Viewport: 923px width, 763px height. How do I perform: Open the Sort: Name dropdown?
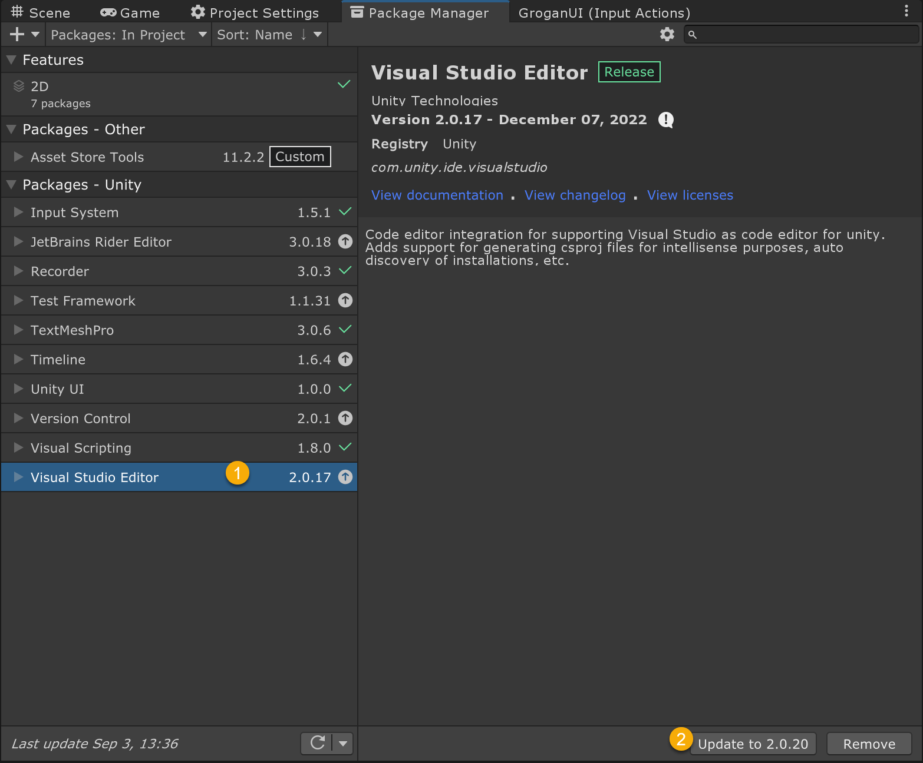click(269, 35)
